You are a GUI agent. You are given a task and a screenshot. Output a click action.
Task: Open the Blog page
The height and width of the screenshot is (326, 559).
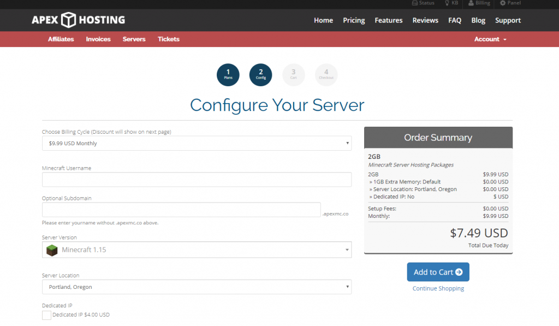coord(478,20)
